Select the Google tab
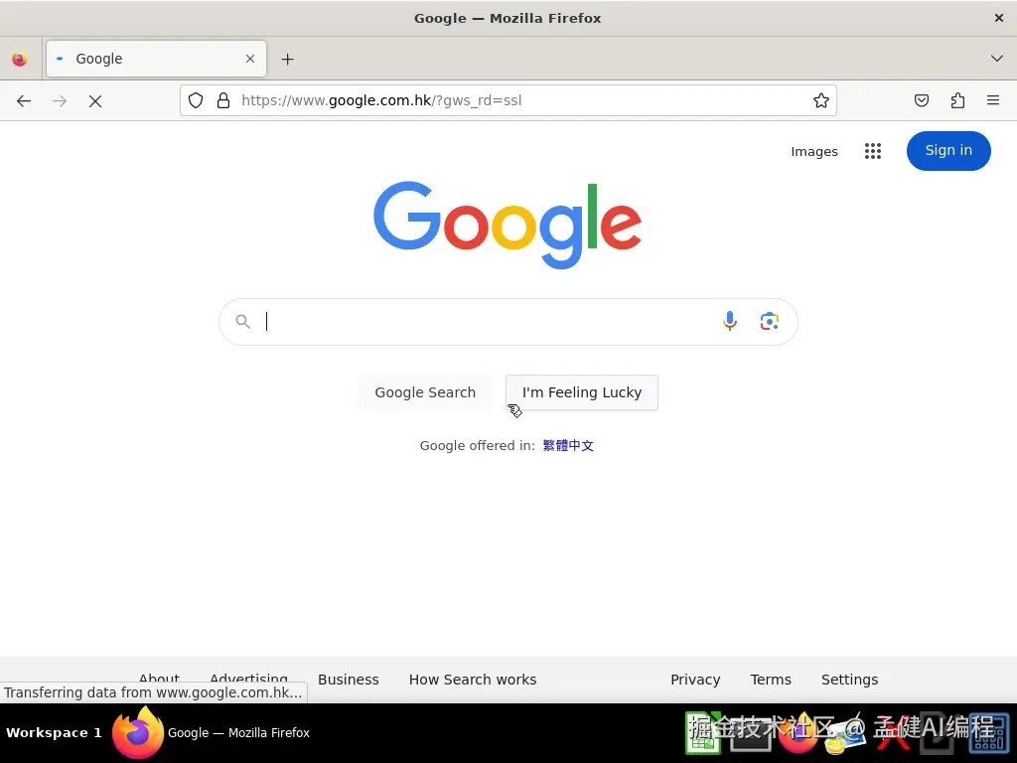Viewport: 1017px width, 763px height. [x=156, y=59]
